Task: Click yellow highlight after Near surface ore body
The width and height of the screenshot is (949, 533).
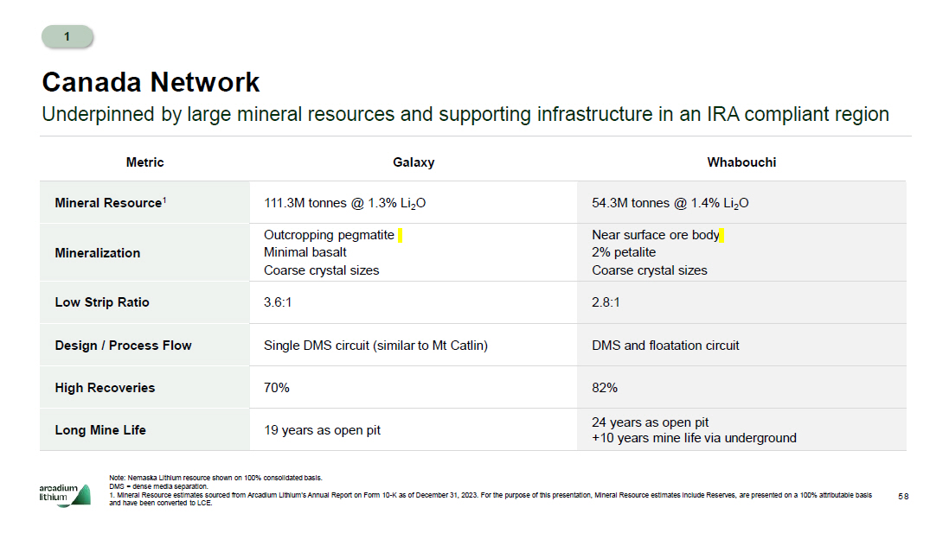Action: (x=721, y=235)
